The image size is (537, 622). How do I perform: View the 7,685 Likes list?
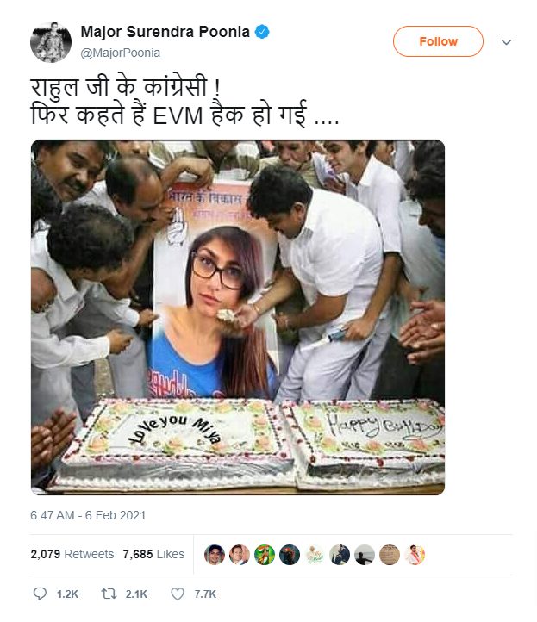[x=153, y=554]
